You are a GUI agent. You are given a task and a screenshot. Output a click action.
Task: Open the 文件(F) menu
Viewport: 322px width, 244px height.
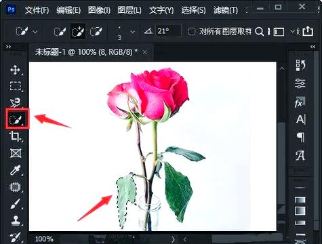tap(37, 10)
